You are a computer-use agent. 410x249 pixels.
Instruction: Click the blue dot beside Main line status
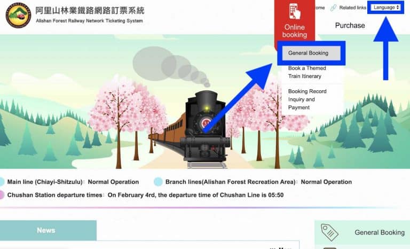pyautogui.click(x=2, y=182)
